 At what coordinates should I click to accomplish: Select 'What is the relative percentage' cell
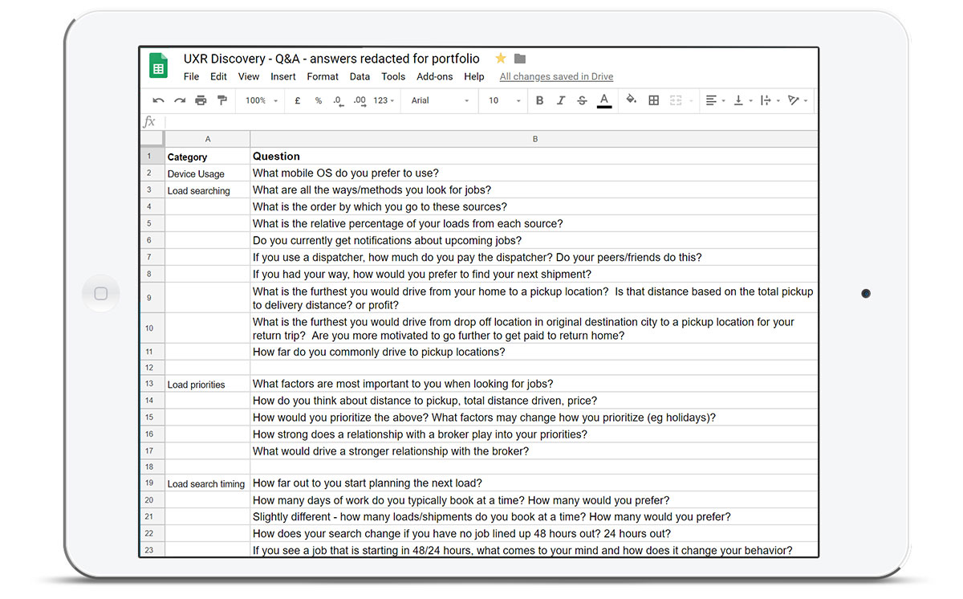coord(534,224)
